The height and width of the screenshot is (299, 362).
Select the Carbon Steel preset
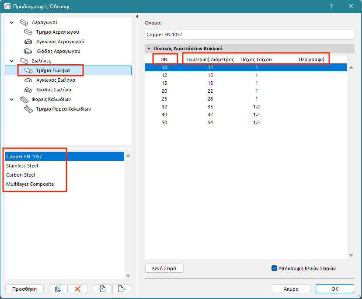point(64,175)
